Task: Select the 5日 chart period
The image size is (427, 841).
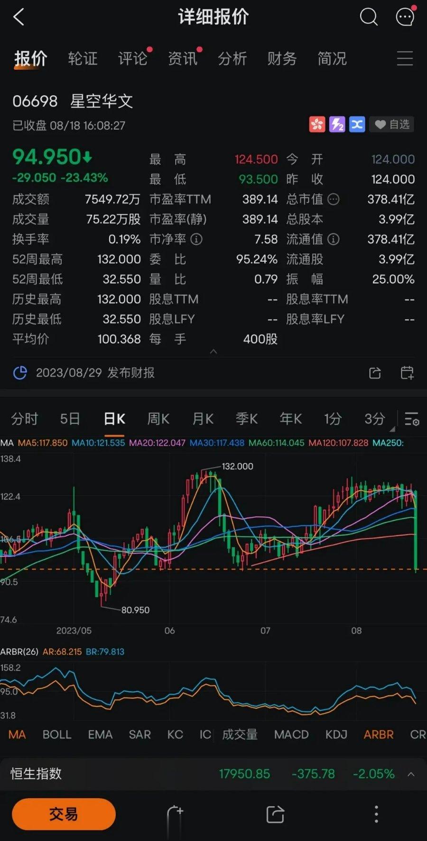Action: [x=70, y=419]
